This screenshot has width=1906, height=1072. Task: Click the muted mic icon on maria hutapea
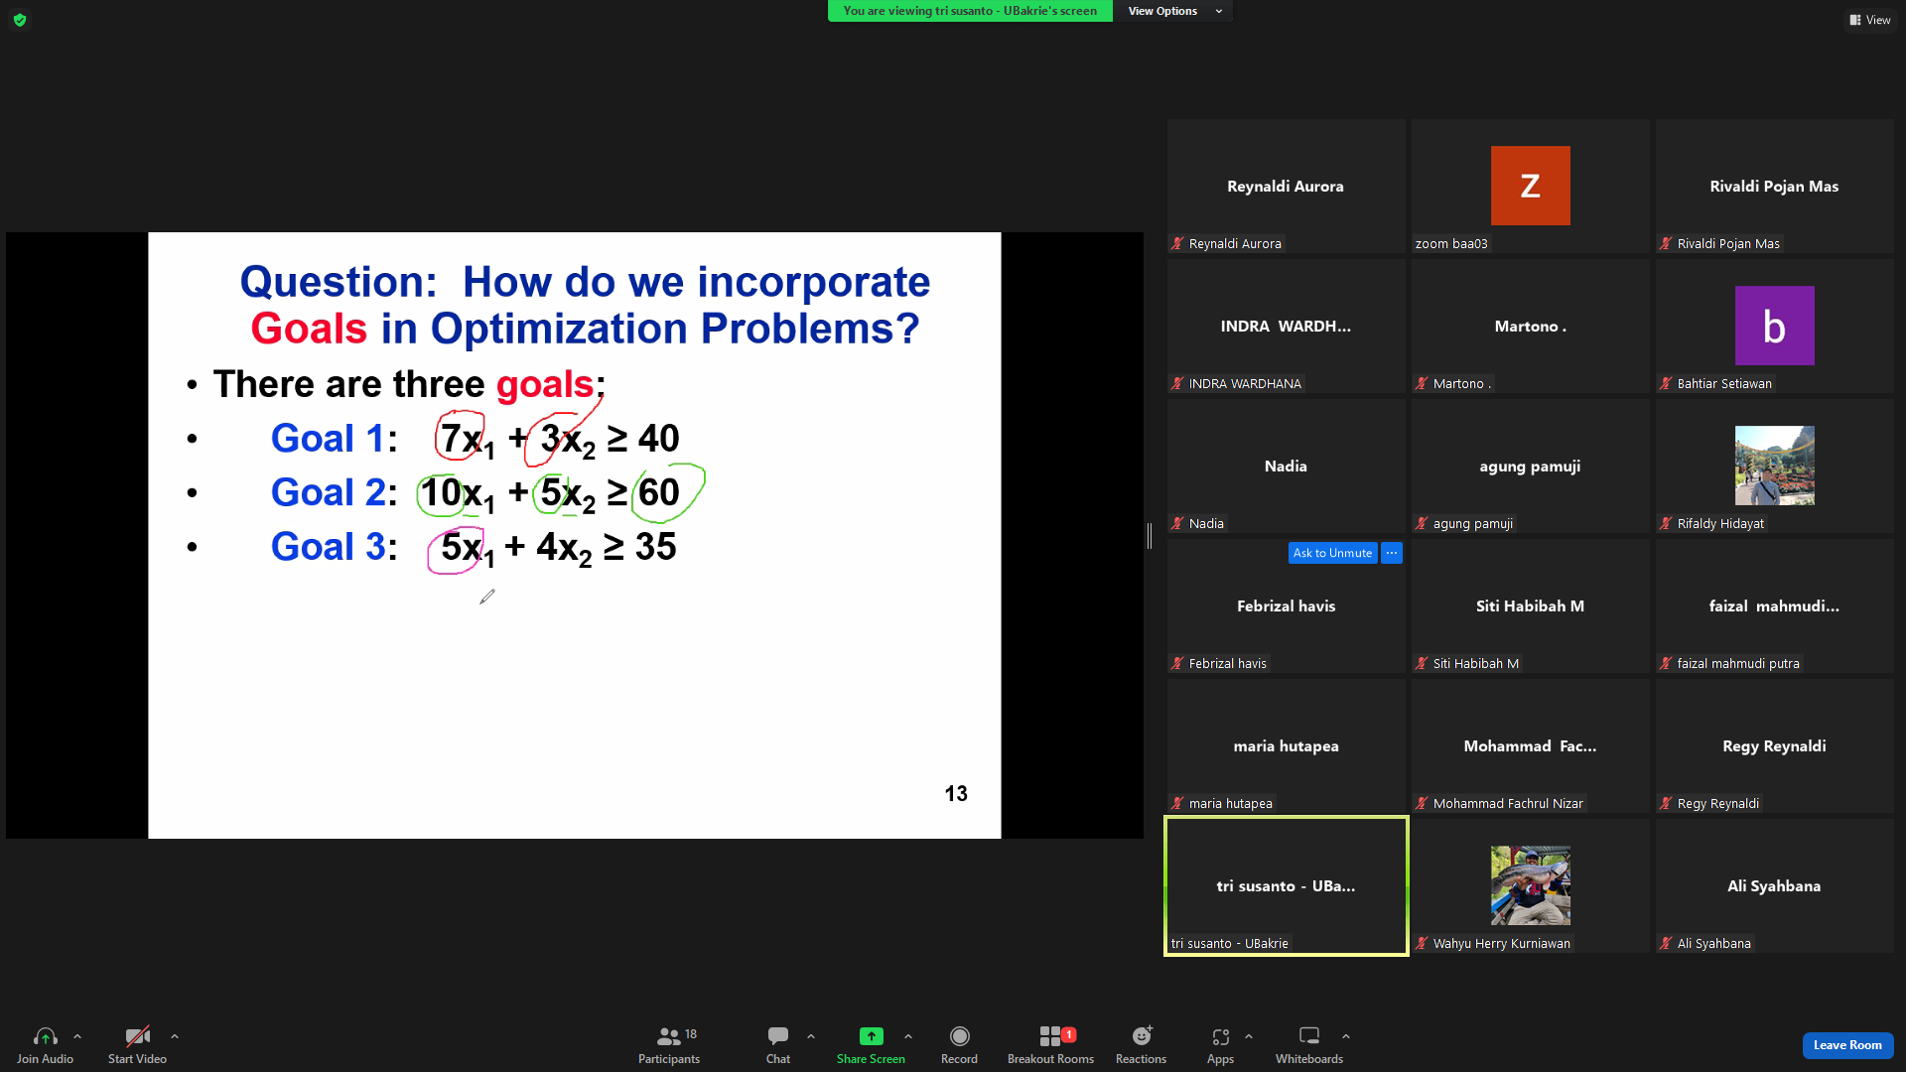coord(1177,803)
